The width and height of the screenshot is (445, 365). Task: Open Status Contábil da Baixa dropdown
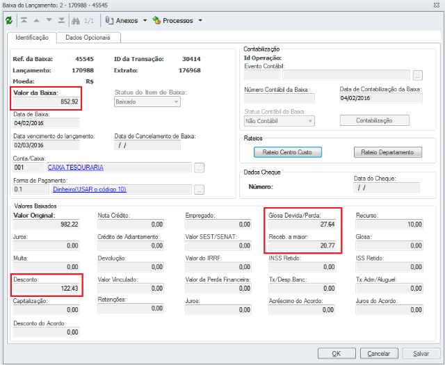280,121
